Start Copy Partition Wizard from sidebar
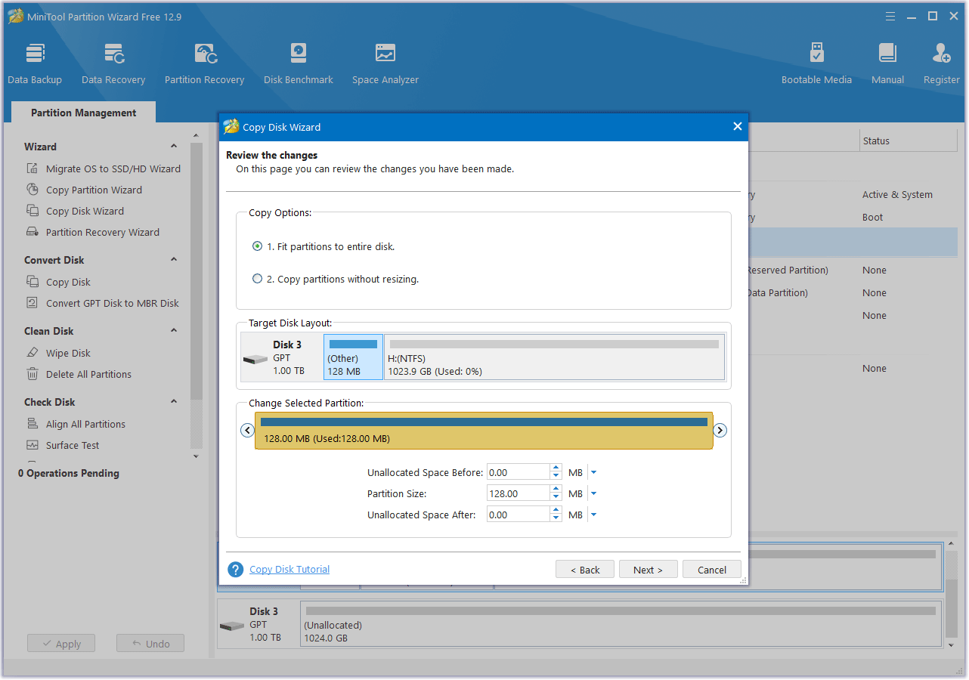Screen dimensions: 969x680 (94, 190)
